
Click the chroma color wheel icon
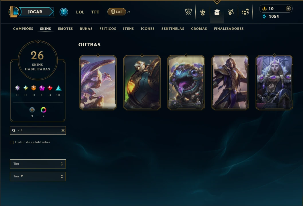tap(44, 110)
